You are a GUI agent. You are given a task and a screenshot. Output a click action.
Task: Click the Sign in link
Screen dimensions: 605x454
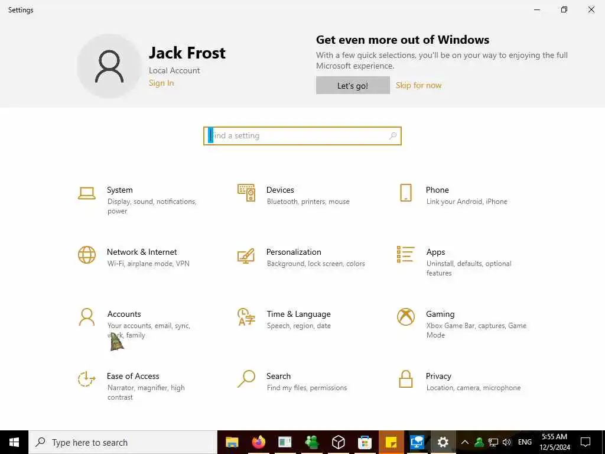click(161, 83)
